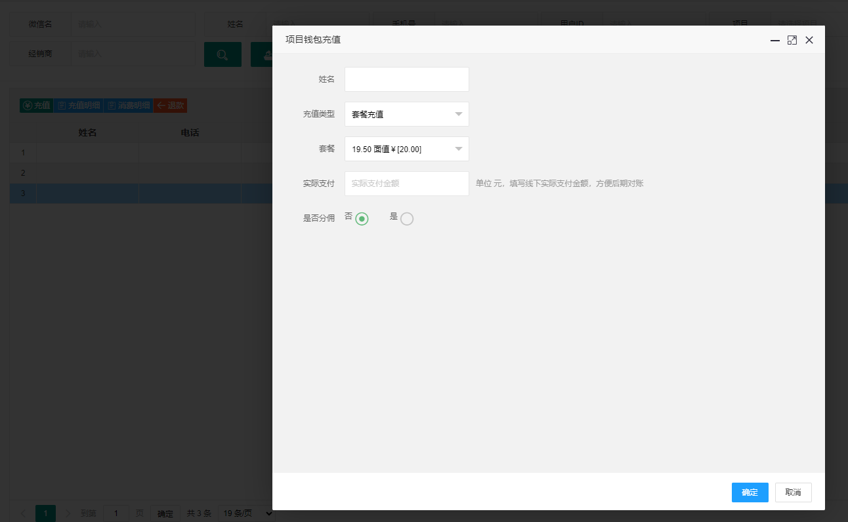Image resolution: width=848 pixels, height=522 pixels.
Task: Select 否 radio for 是否分佣
Action: pos(362,218)
